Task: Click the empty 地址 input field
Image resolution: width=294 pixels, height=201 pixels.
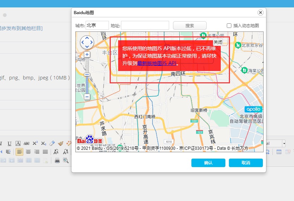Action: (x=145, y=25)
